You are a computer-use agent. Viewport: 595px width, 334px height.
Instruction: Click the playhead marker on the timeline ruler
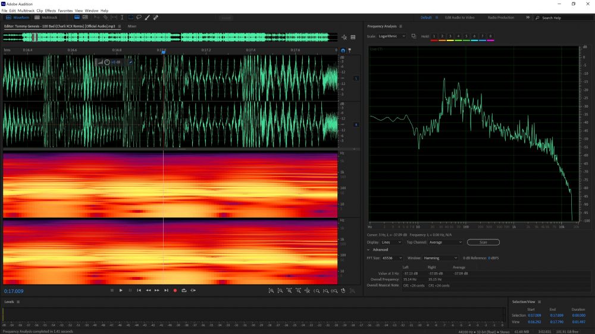coord(163,51)
